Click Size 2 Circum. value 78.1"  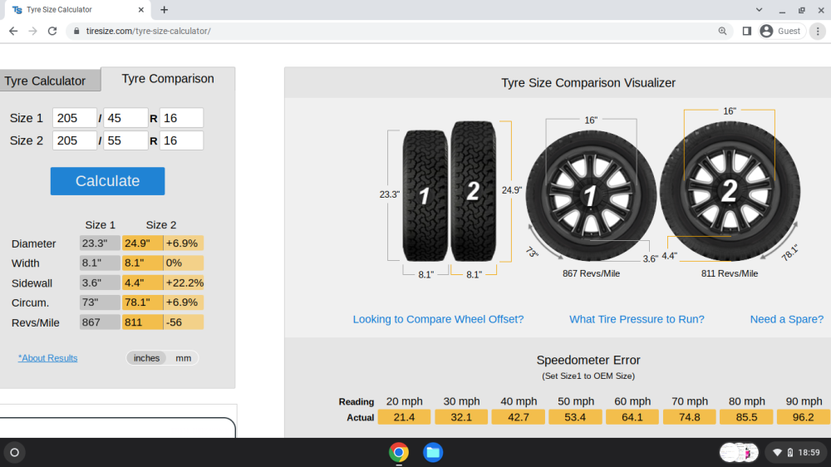tap(143, 302)
